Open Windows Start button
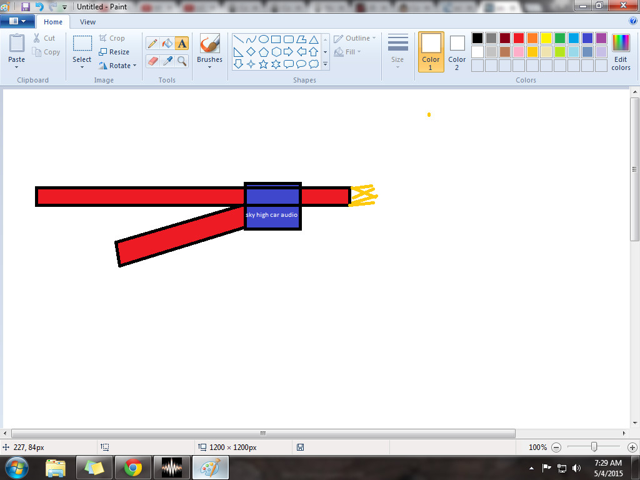The height and width of the screenshot is (480, 640). pyautogui.click(x=16, y=467)
